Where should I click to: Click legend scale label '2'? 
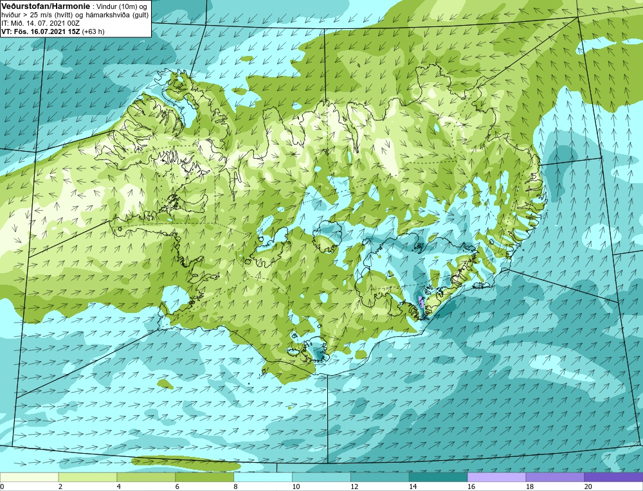[x=60, y=487]
